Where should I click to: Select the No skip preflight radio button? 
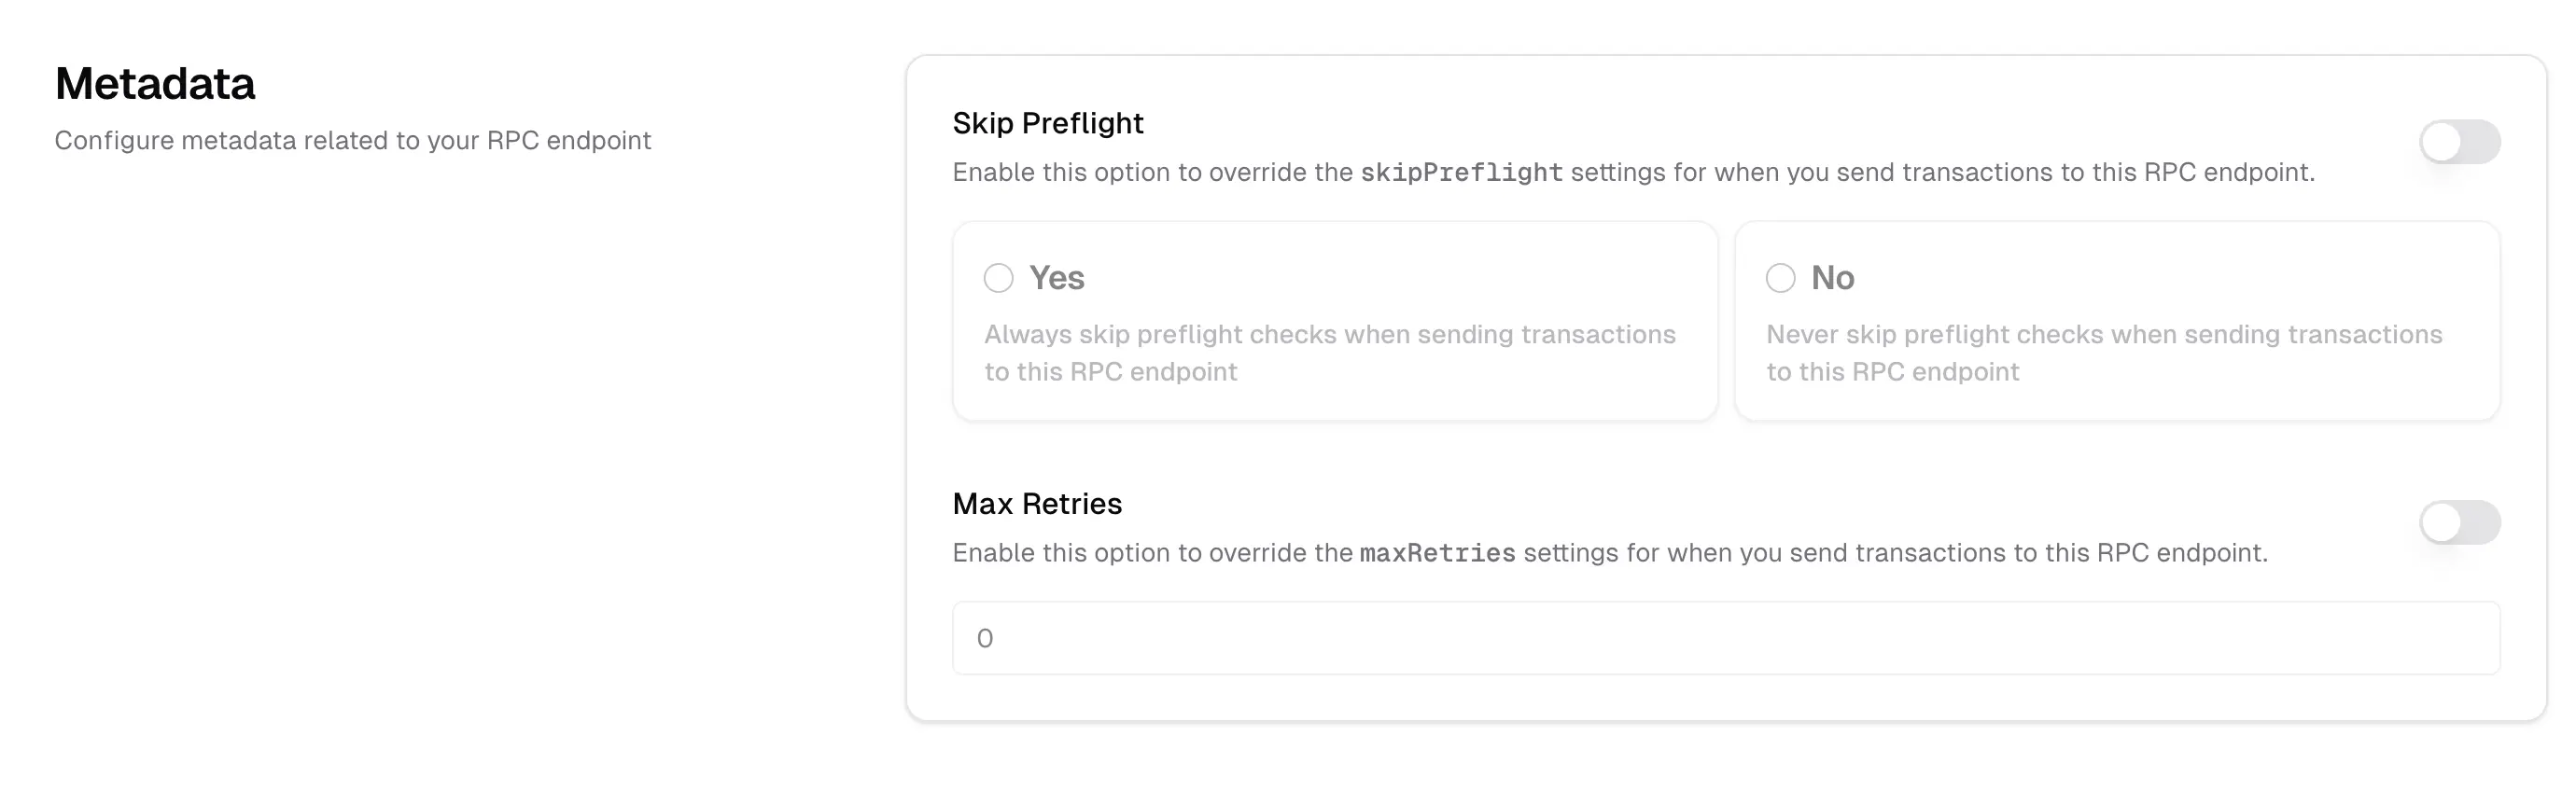coord(1781,278)
